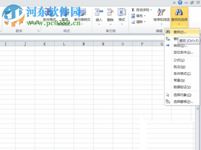This screenshot has height=150, width=201.
Task: Click the Fill down icon
Action: click(x=133, y=16)
